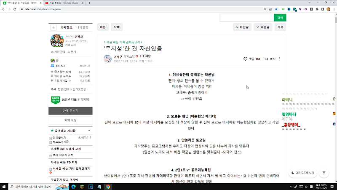
Task: Click the cafe favorite star icon
Action: click(53, 27)
